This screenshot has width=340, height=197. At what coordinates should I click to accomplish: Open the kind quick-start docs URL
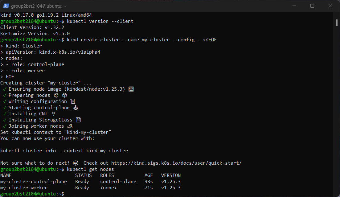click(x=176, y=163)
